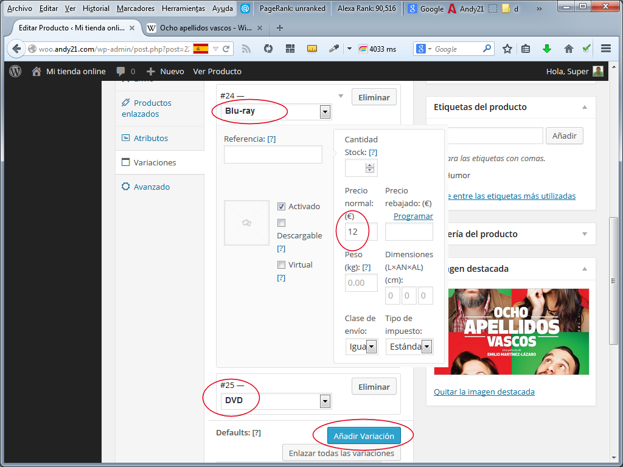Viewport: 623px width, 467px height.
Task: Click the Añadir Variación button
Action: (364, 436)
